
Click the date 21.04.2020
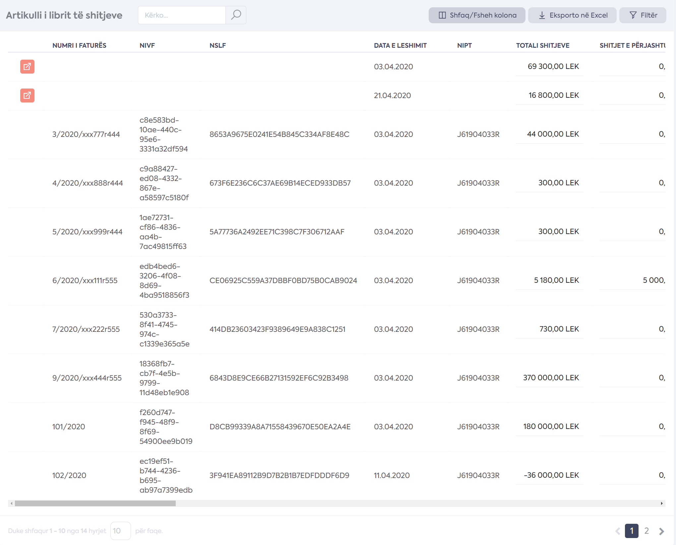pos(392,95)
